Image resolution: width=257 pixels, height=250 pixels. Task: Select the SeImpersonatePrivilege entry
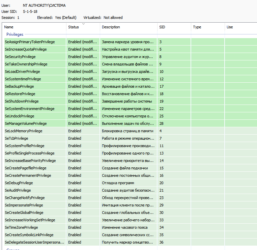[25, 205]
